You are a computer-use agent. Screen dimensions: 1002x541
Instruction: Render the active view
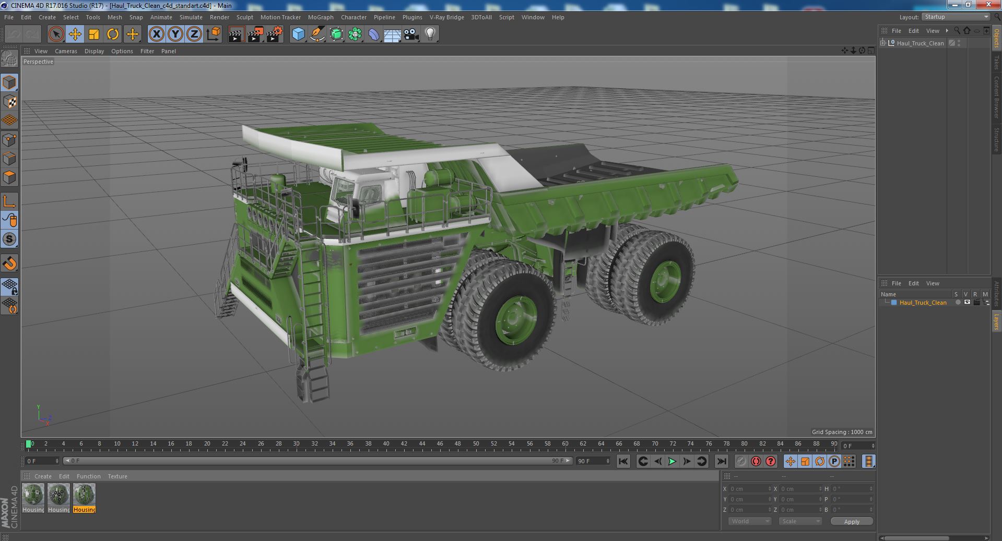click(x=236, y=34)
